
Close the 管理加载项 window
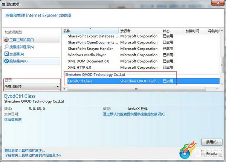pyautogui.click(x=218, y=3)
